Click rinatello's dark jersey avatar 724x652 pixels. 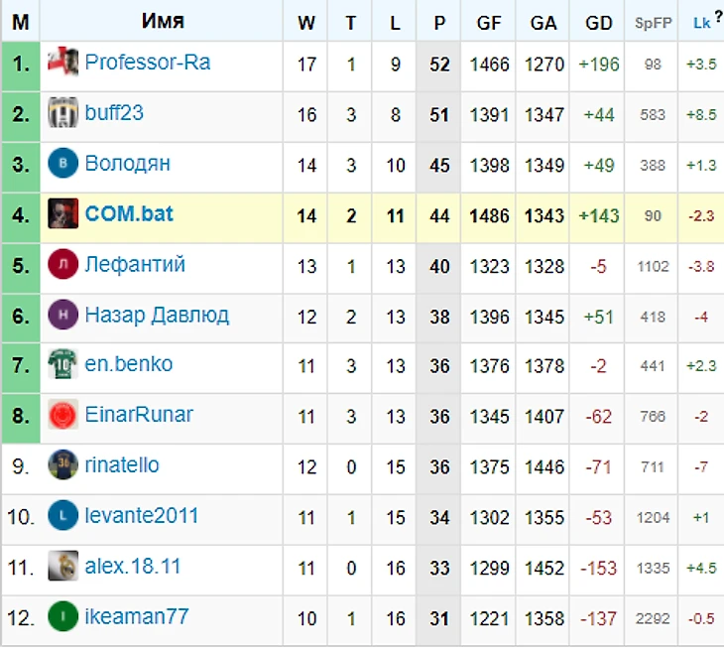(62, 464)
